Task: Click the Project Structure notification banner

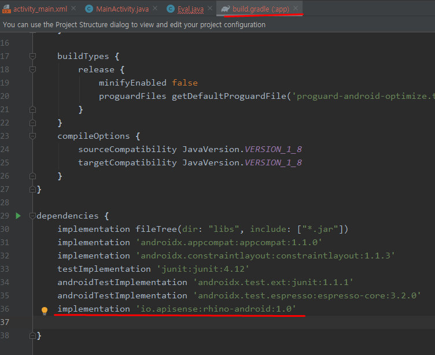Action: (217, 25)
